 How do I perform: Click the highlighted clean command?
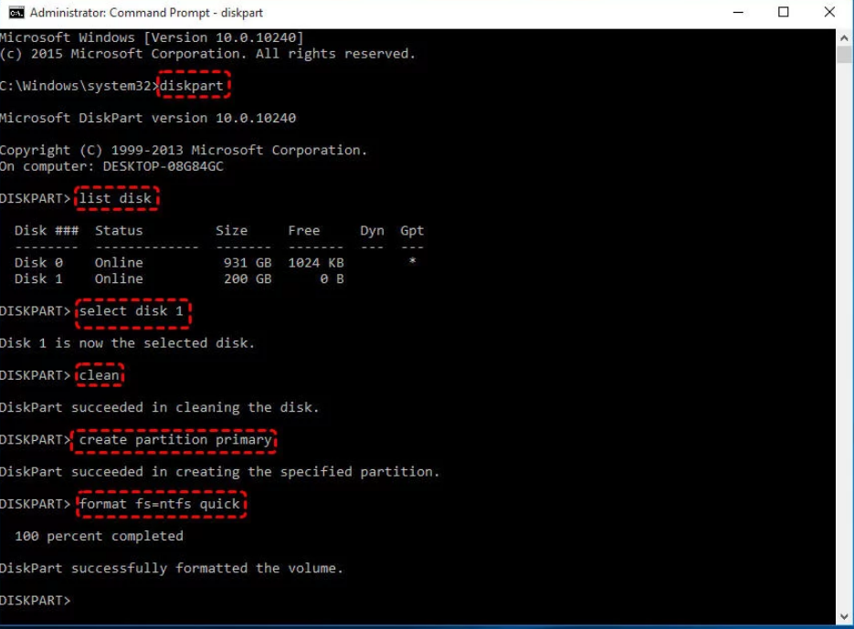coord(98,374)
